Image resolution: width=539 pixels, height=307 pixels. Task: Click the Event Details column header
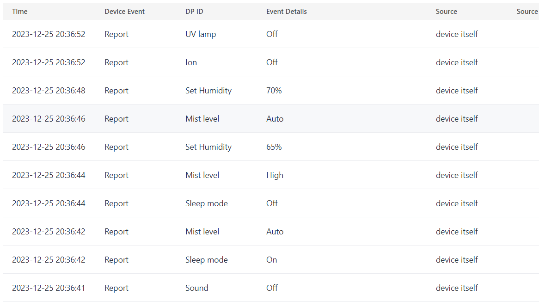pyautogui.click(x=287, y=12)
